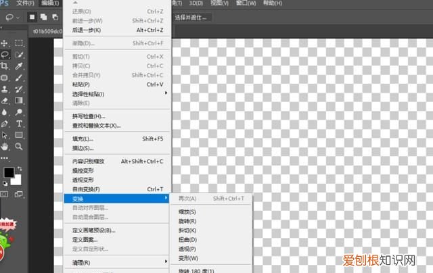
Task: Choose 旋转(R) in transform submenu
Action: [211, 221]
